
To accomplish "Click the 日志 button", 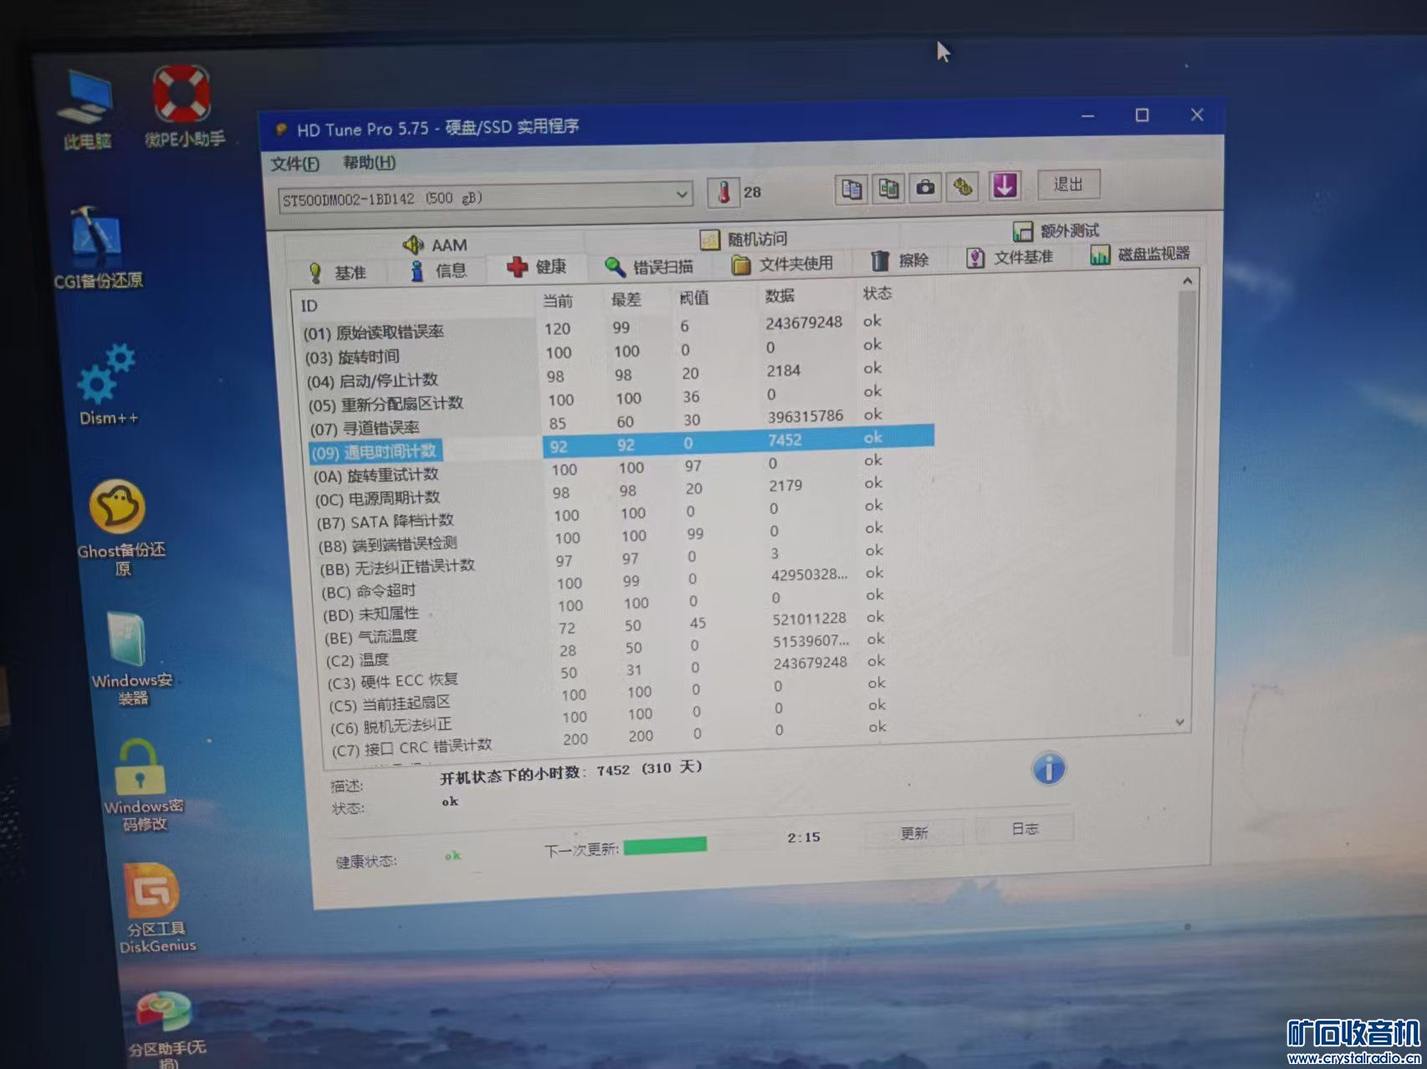I will coord(1025,829).
